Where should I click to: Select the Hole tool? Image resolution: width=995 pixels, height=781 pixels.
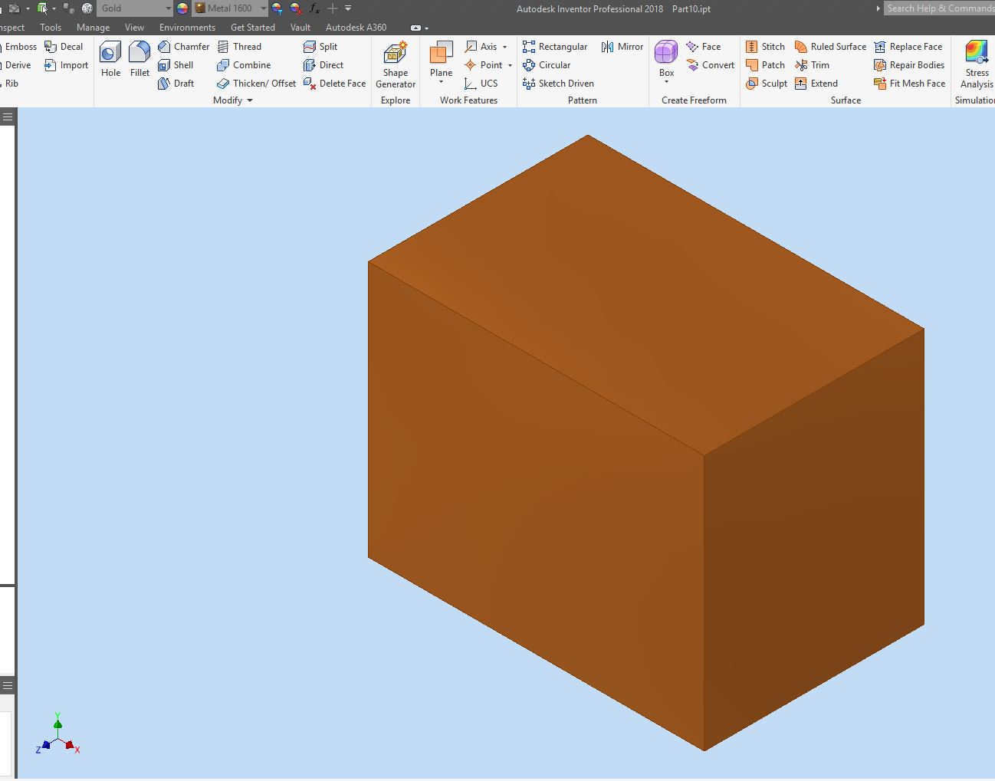tap(110, 59)
